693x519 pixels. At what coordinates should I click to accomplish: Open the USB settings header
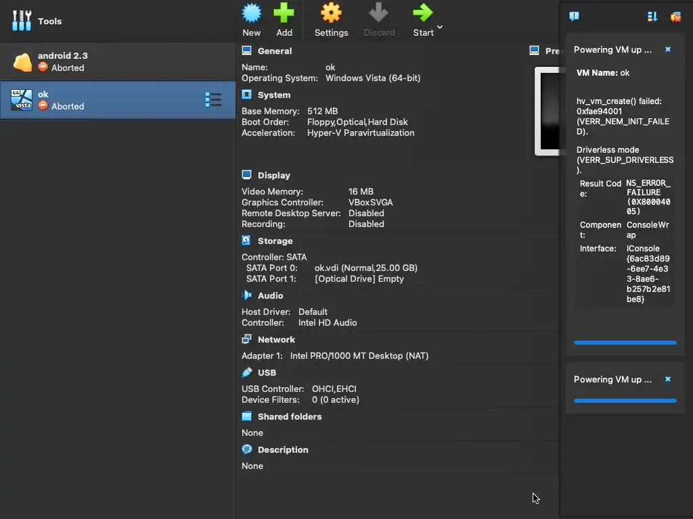267,372
